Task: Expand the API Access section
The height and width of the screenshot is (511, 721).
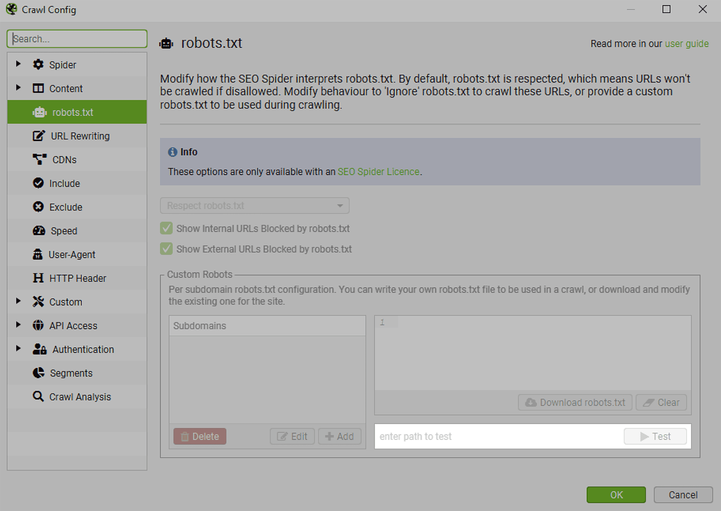Action: click(18, 325)
